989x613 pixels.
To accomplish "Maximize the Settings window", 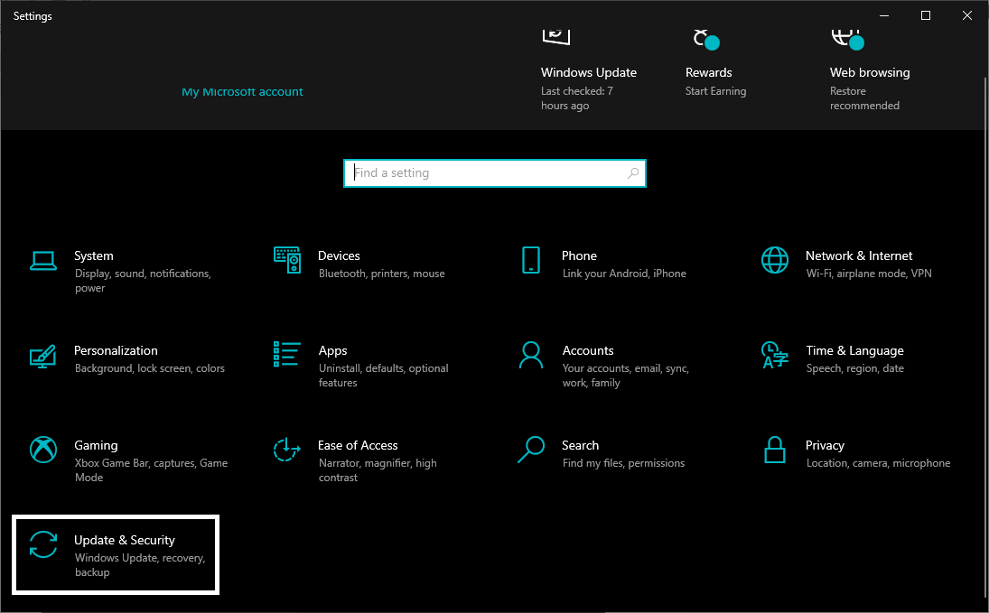I will tap(925, 15).
